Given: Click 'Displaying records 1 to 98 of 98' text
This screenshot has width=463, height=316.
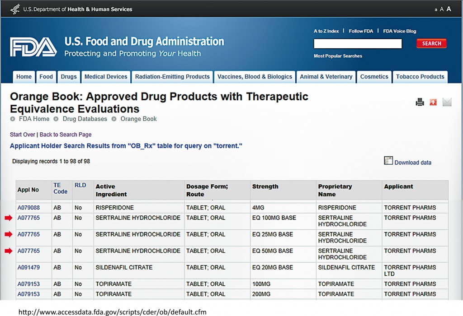Looking at the screenshot, I should click(51, 161).
